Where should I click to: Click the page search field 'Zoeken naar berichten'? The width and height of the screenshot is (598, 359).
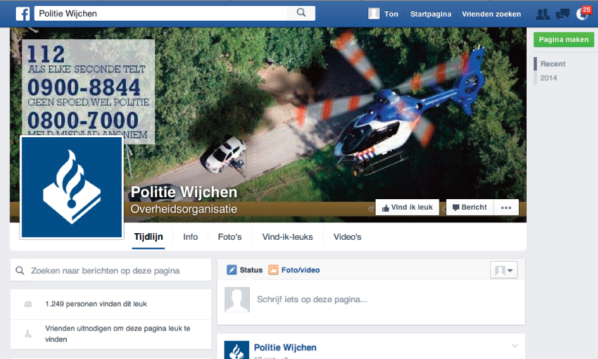point(111,270)
